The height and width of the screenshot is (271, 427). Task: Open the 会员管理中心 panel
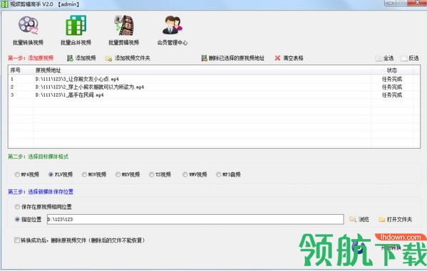click(172, 31)
